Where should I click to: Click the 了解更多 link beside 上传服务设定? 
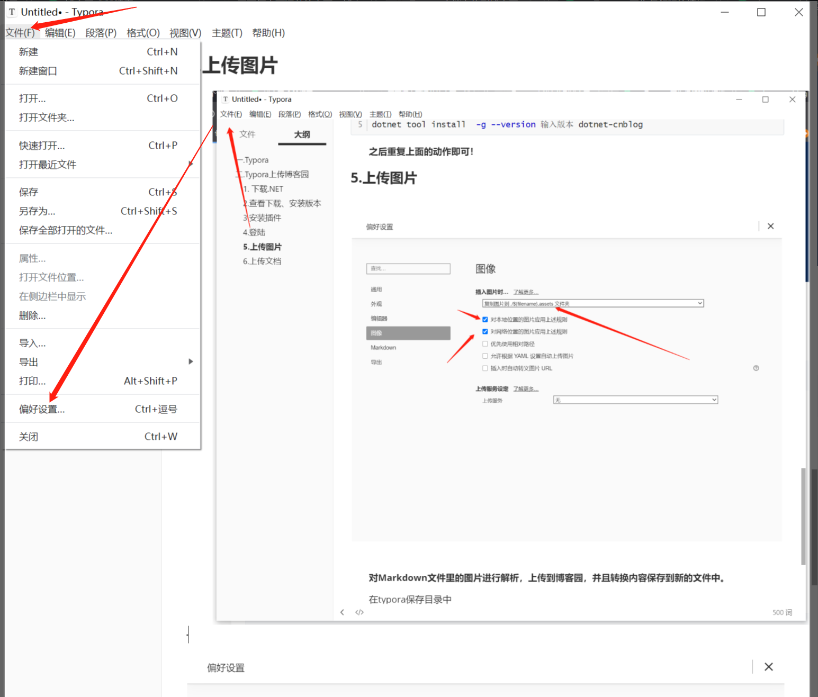[x=526, y=389]
